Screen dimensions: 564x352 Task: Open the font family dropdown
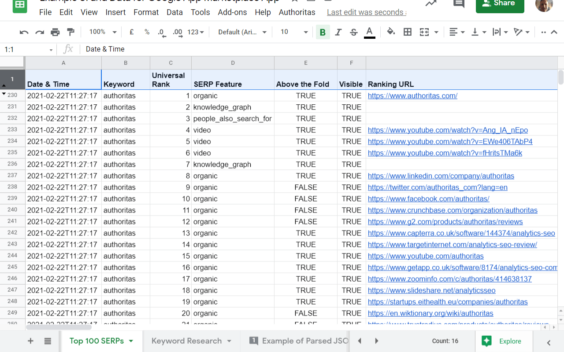[242, 32]
